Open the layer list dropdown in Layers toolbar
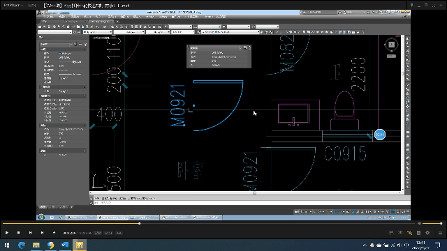The width and height of the screenshot is (447, 251). (x=231, y=32)
